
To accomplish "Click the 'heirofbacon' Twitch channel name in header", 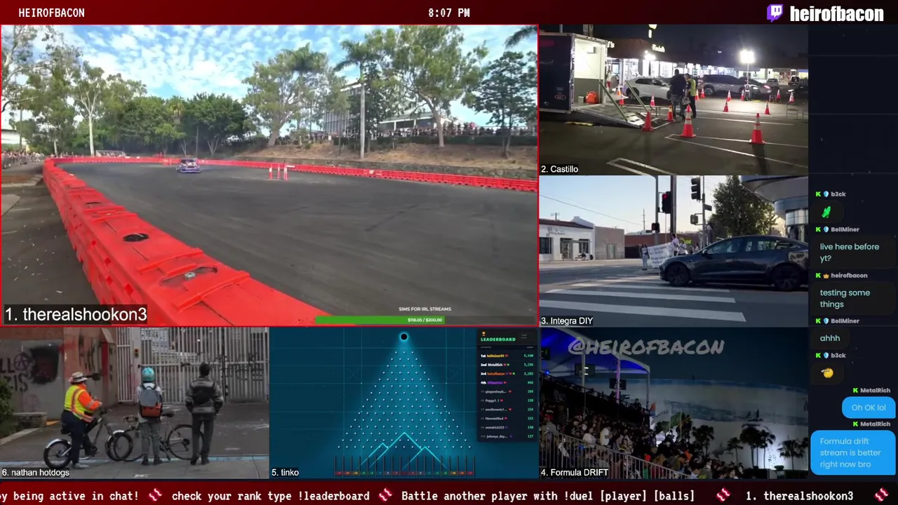I will (x=836, y=13).
